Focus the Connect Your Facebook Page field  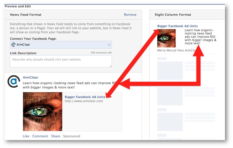click(x=61, y=45)
